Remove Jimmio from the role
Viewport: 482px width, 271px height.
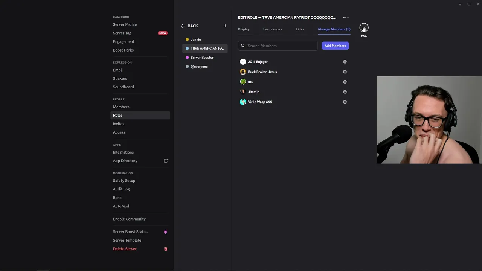click(x=345, y=92)
